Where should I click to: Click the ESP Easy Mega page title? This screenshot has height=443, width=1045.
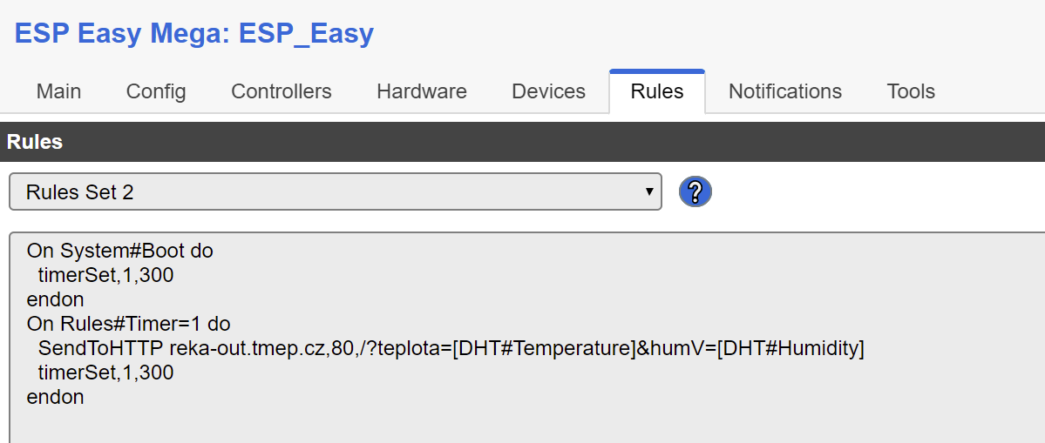pos(194,34)
